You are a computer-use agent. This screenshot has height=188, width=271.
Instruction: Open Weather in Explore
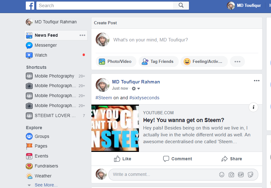click(43, 176)
